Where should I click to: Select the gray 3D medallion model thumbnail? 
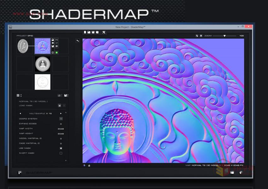[x=23, y=46]
